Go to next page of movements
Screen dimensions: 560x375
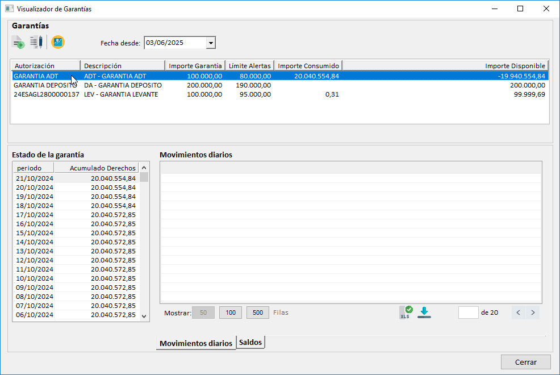point(533,312)
